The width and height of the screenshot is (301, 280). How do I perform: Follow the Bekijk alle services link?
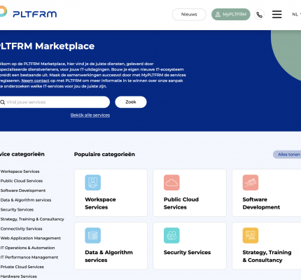[x=90, y=115]
